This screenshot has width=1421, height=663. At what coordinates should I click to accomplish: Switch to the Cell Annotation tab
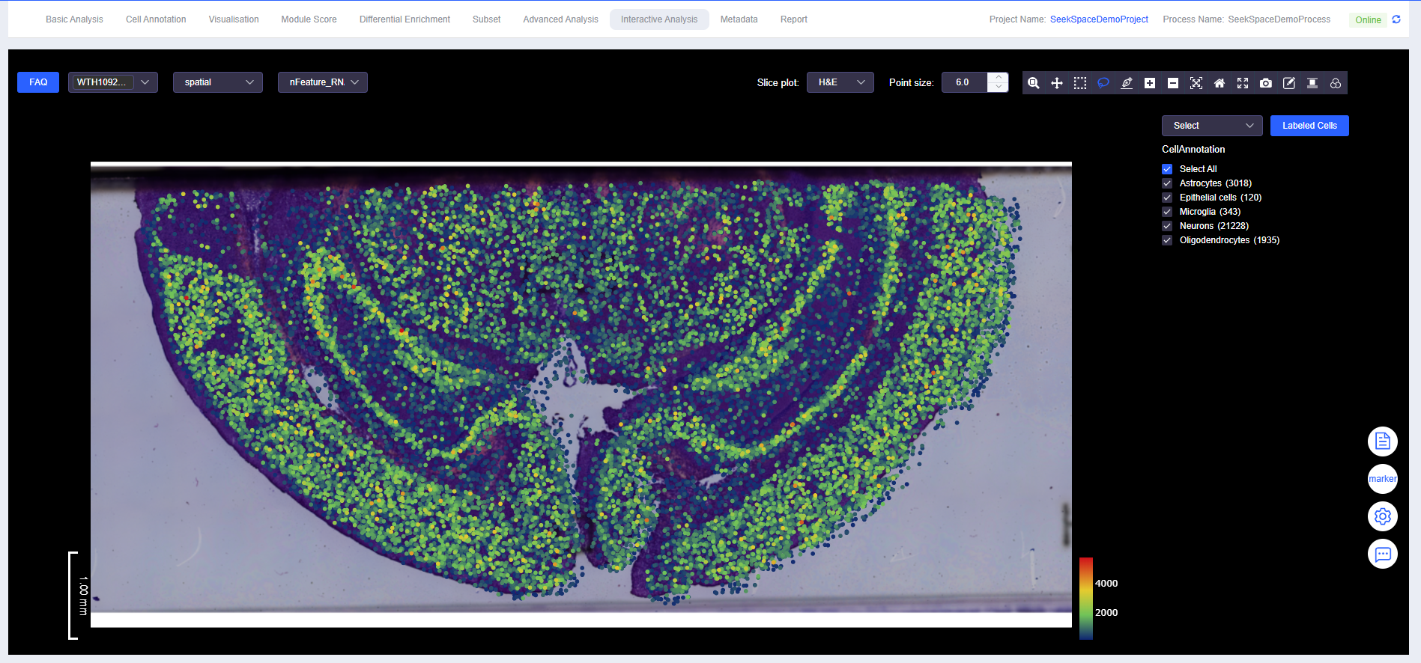coord(156,19)
